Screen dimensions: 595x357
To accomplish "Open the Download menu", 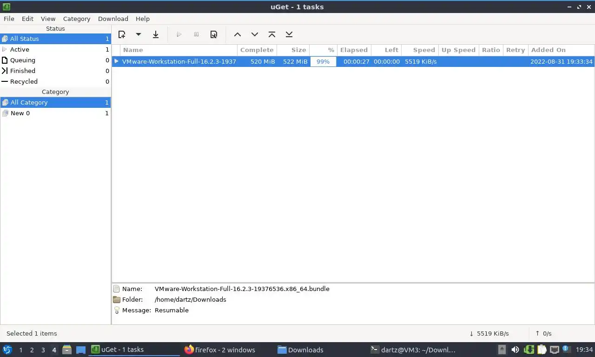I will click(x=113, y=19).
